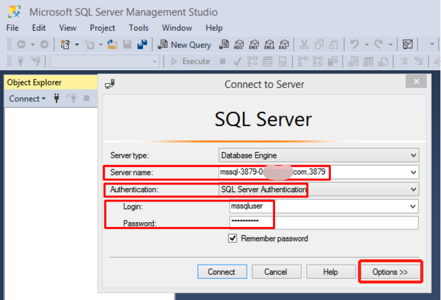The image size is (441, 300).
Task: Click the plug icon in Object Explorer
Action: tap(57, 98)
